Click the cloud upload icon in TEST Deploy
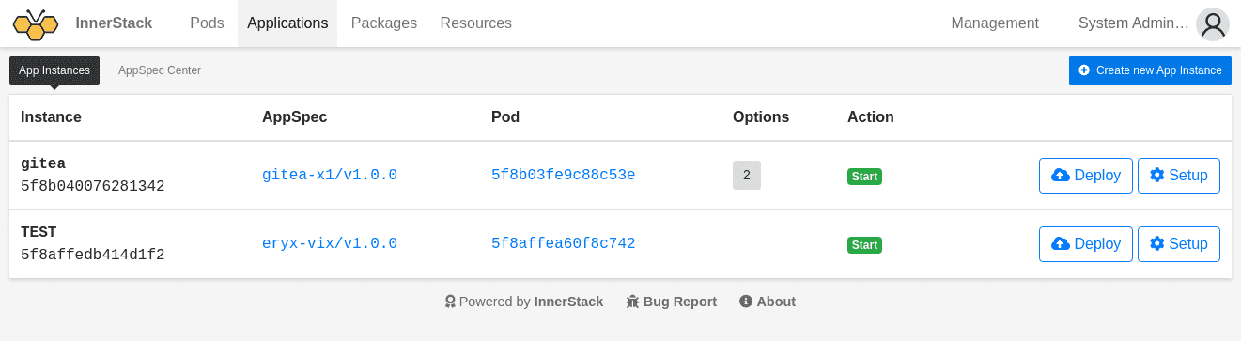Viewport: 1241px width, 341px height. pyautogui.click(x=1061, y=244)
